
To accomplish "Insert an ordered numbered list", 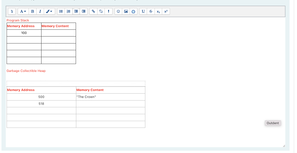I will [68, 11].
